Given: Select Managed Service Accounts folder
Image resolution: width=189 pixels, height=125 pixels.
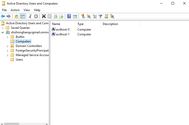Looking at the screenshot, I should point(32,55).
